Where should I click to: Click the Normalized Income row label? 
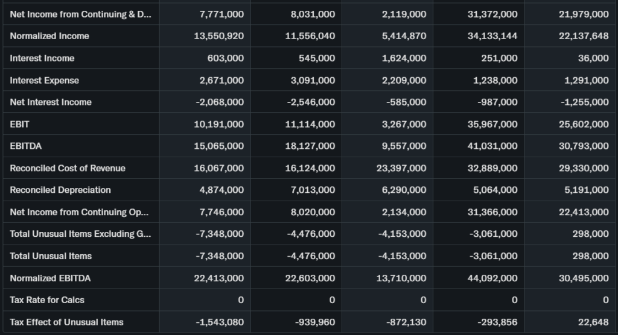point(49,36)
